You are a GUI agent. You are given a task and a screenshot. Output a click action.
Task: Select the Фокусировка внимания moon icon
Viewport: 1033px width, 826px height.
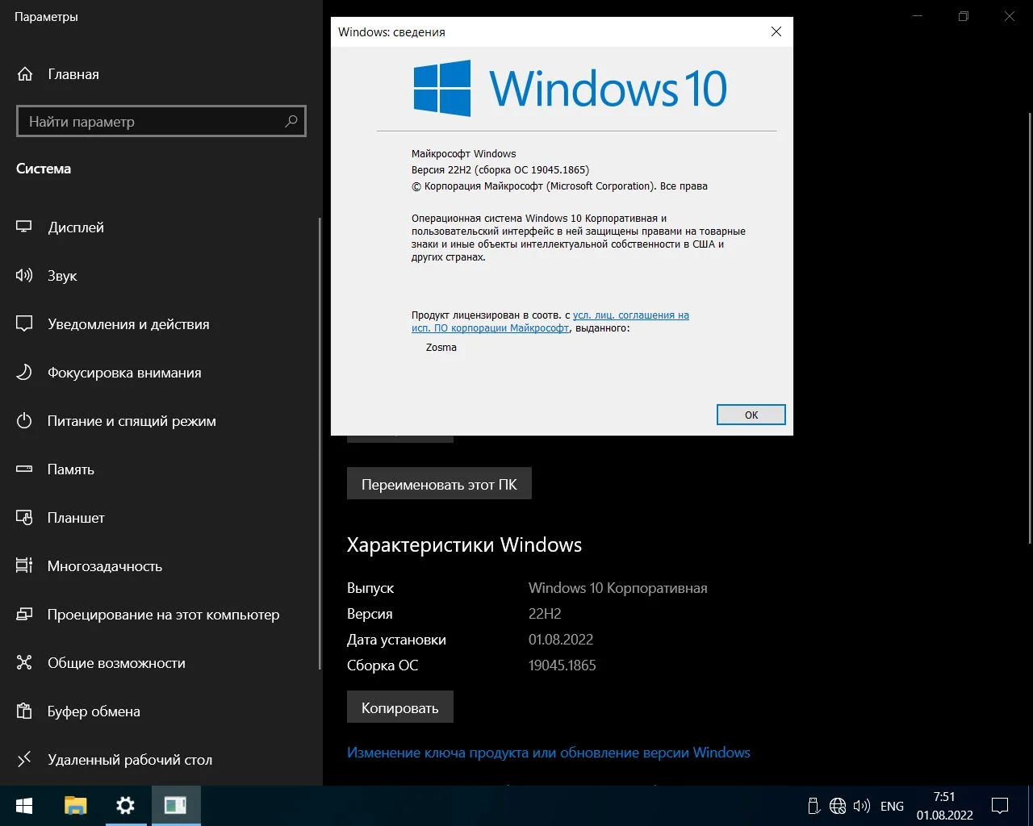[24, 373]
